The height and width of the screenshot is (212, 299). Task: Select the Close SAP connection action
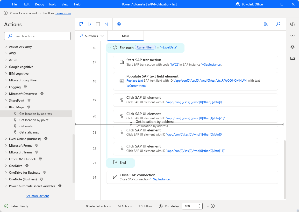(x=192, y=177)
